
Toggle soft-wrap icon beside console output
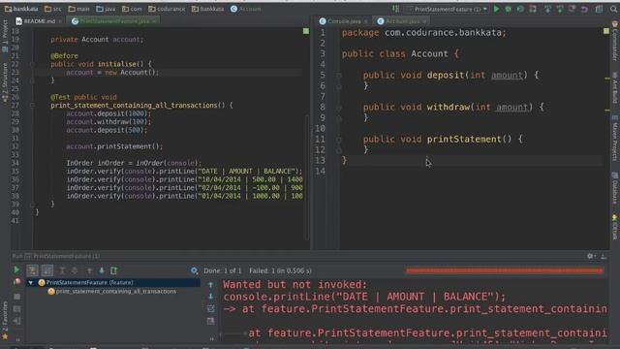[x=211, y=308]
